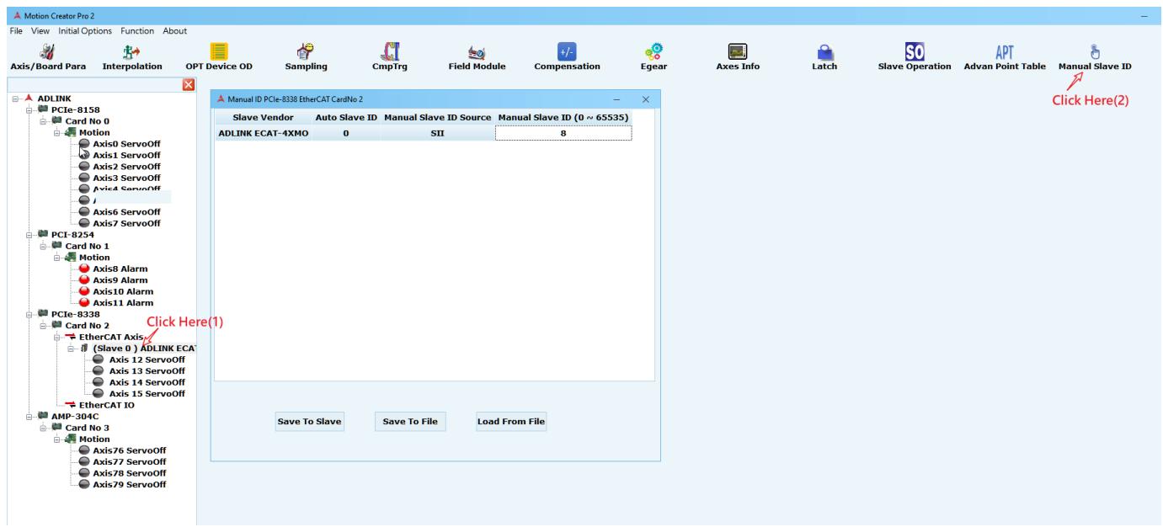
Task: Click the Save To Slave button
Action: tap(310, 421)
